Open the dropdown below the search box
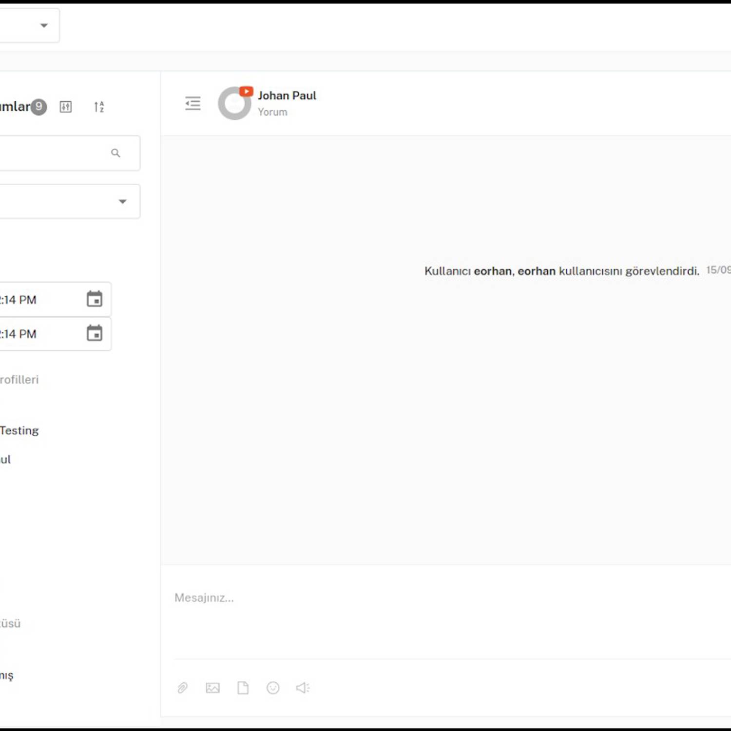Image resolution: width=731 pixels, height=731 pixels. coord(122,201)
